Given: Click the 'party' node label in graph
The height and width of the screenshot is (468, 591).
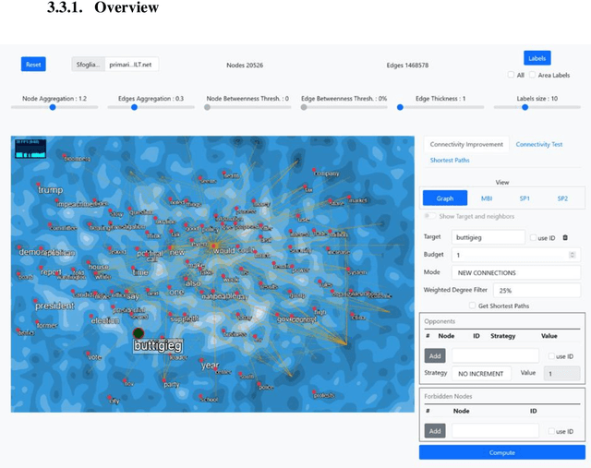Looking at the screenshot, I should 172,384.
